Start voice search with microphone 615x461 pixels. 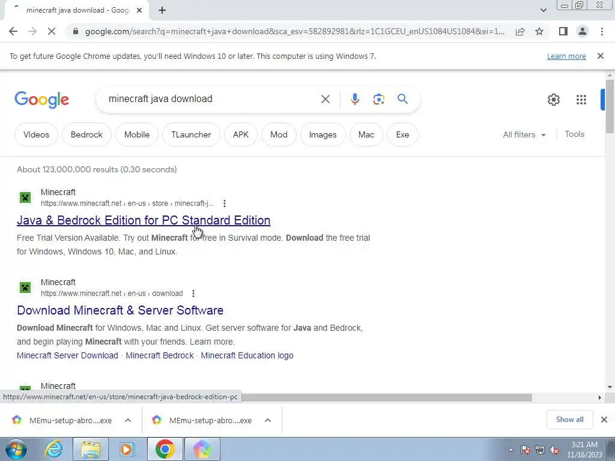click(354, 99)
